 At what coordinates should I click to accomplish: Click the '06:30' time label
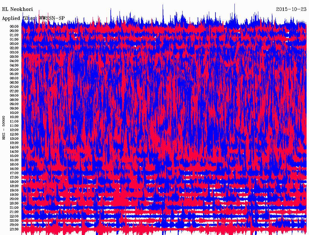pyautogui.click(x=14, y=83)
